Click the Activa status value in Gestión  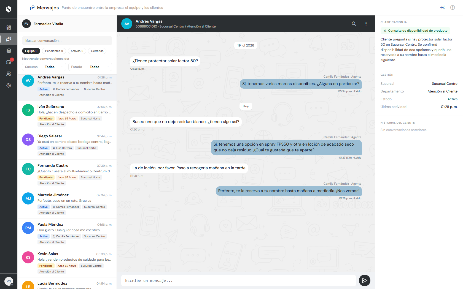pos(452,99)
